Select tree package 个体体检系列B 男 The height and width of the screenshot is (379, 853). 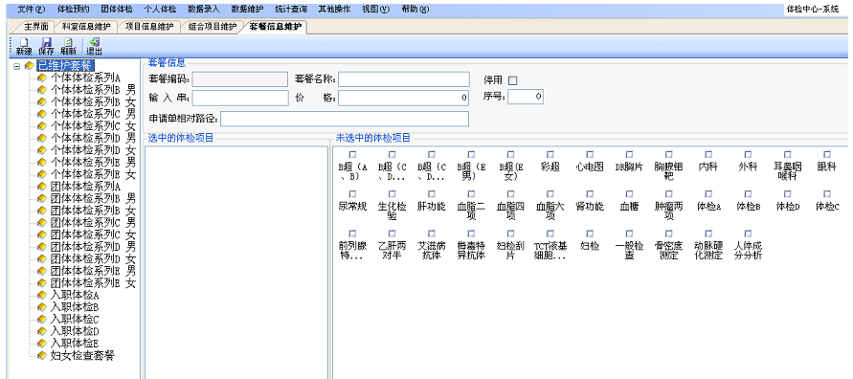point(93,90)
